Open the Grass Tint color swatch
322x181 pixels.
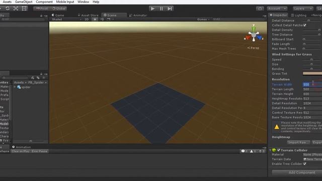(x=312, y=73)
